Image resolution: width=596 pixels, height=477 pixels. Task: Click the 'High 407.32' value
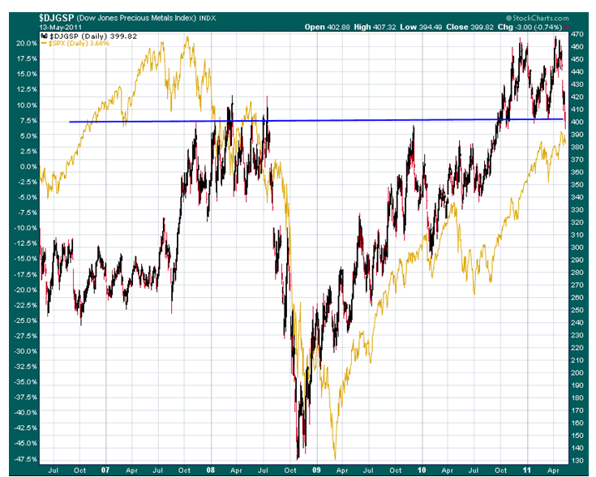point(375,27)
